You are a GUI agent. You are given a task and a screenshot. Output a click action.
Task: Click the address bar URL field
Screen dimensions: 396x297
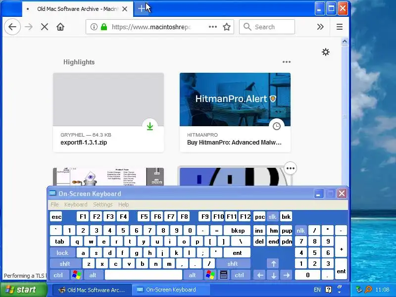click(150, 27)
